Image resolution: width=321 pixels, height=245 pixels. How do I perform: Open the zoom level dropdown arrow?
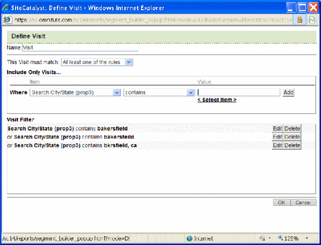pyautogui.click(x=307, y=238)
